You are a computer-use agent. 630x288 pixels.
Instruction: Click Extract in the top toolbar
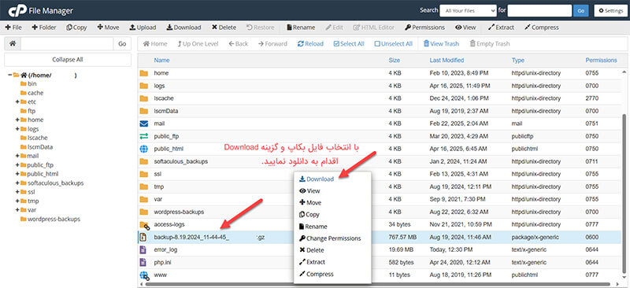click(x=501, y=28)
